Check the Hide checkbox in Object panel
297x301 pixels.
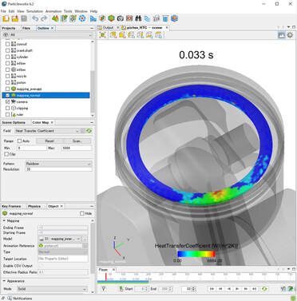tap(82, 213)
